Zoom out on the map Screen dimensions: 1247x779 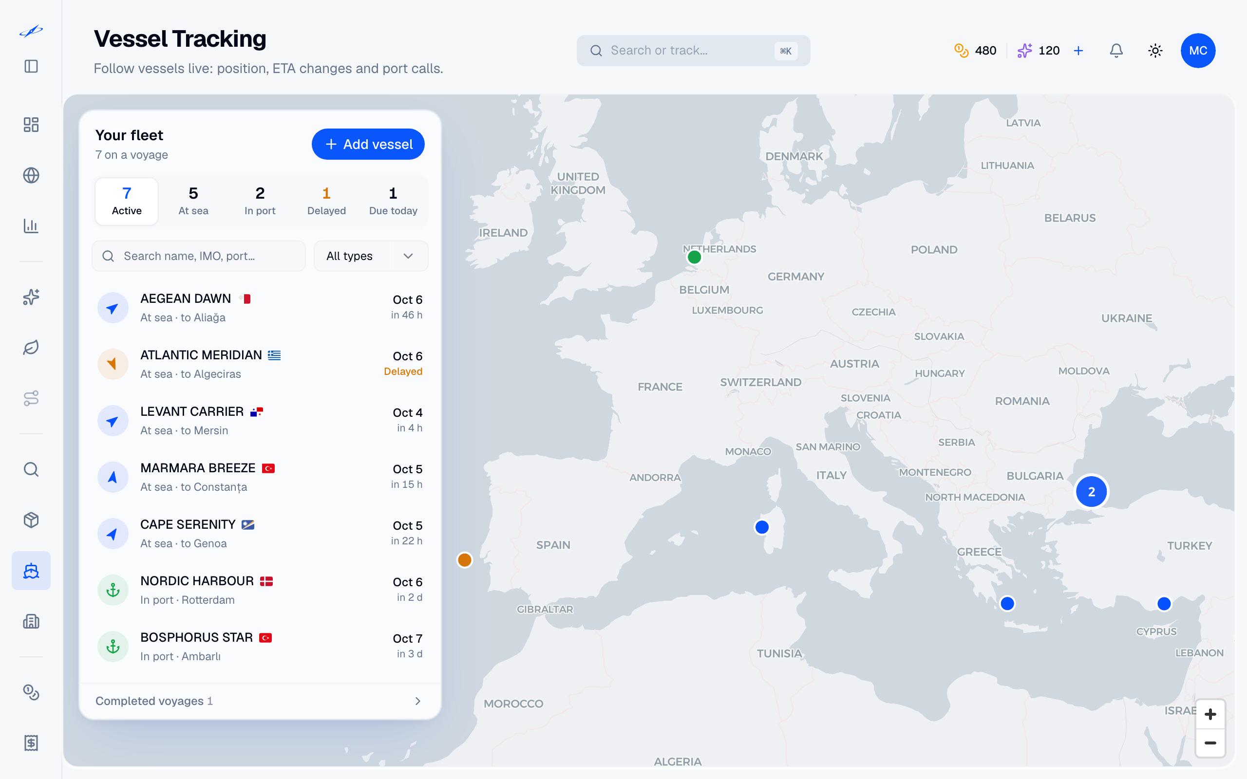click(1210, 743)
